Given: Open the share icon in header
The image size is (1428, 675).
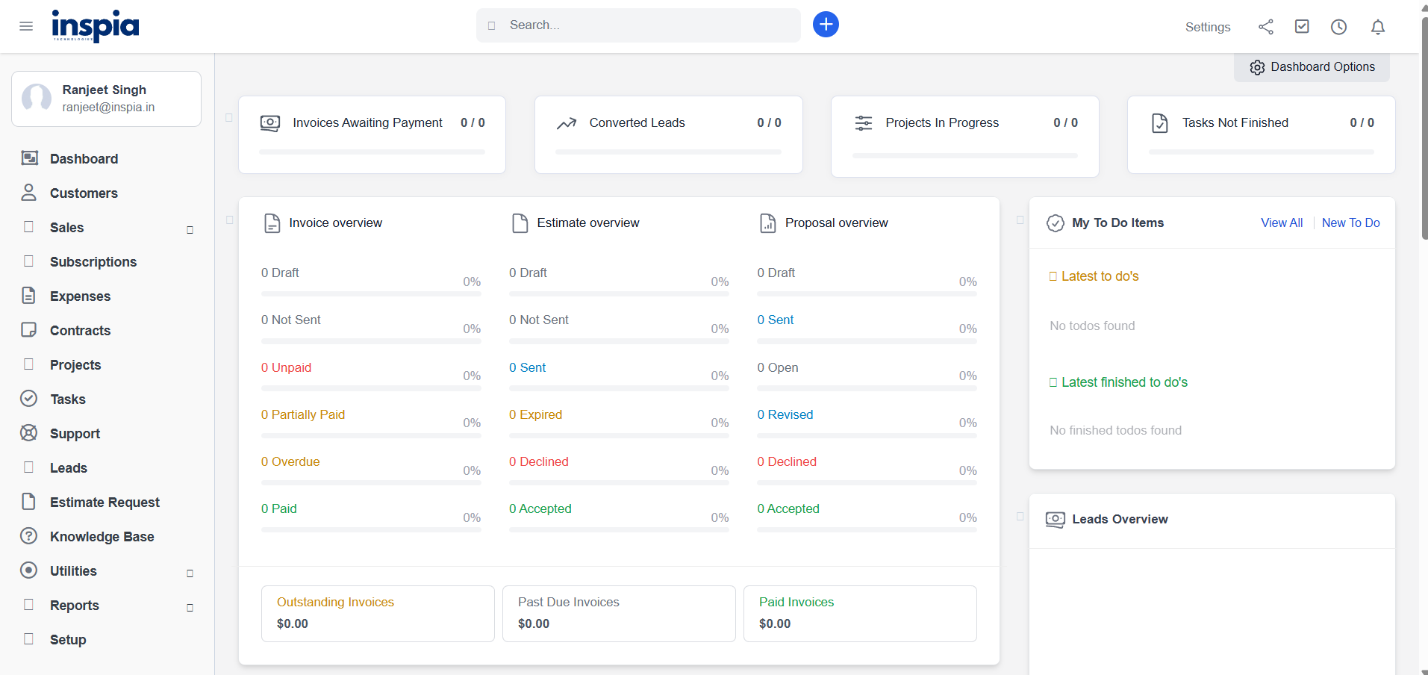Looking at the screenshot, I should [x=1265, y=27].
